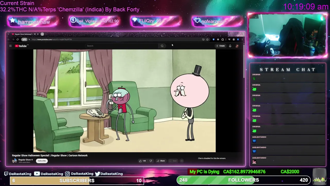Click the 10:19:09 am clock display

pyautogui.click(x=306, y=7)
